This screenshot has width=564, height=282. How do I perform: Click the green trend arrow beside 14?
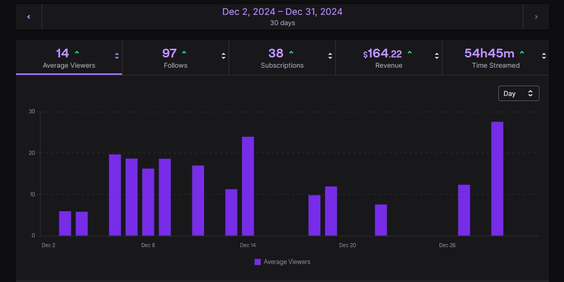coord(76,53)
